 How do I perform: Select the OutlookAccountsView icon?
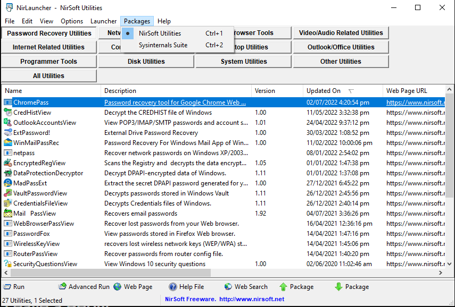pyautogui.click(x=8, y=123)
